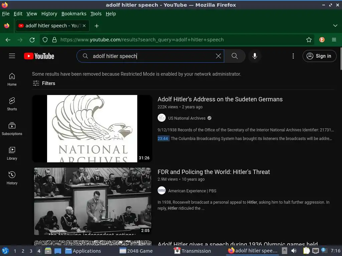Click the taskbar start menu icon
Viewport: 342px width, 256px height.
click(5, 251)
